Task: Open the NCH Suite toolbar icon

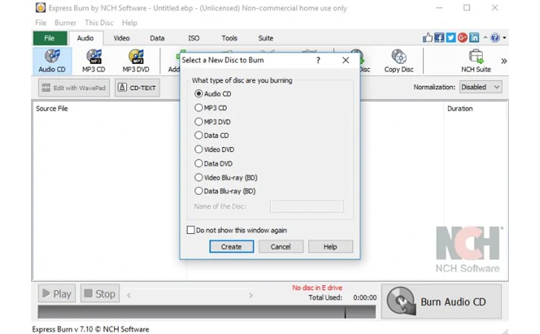Action: (x=476, y=61)
